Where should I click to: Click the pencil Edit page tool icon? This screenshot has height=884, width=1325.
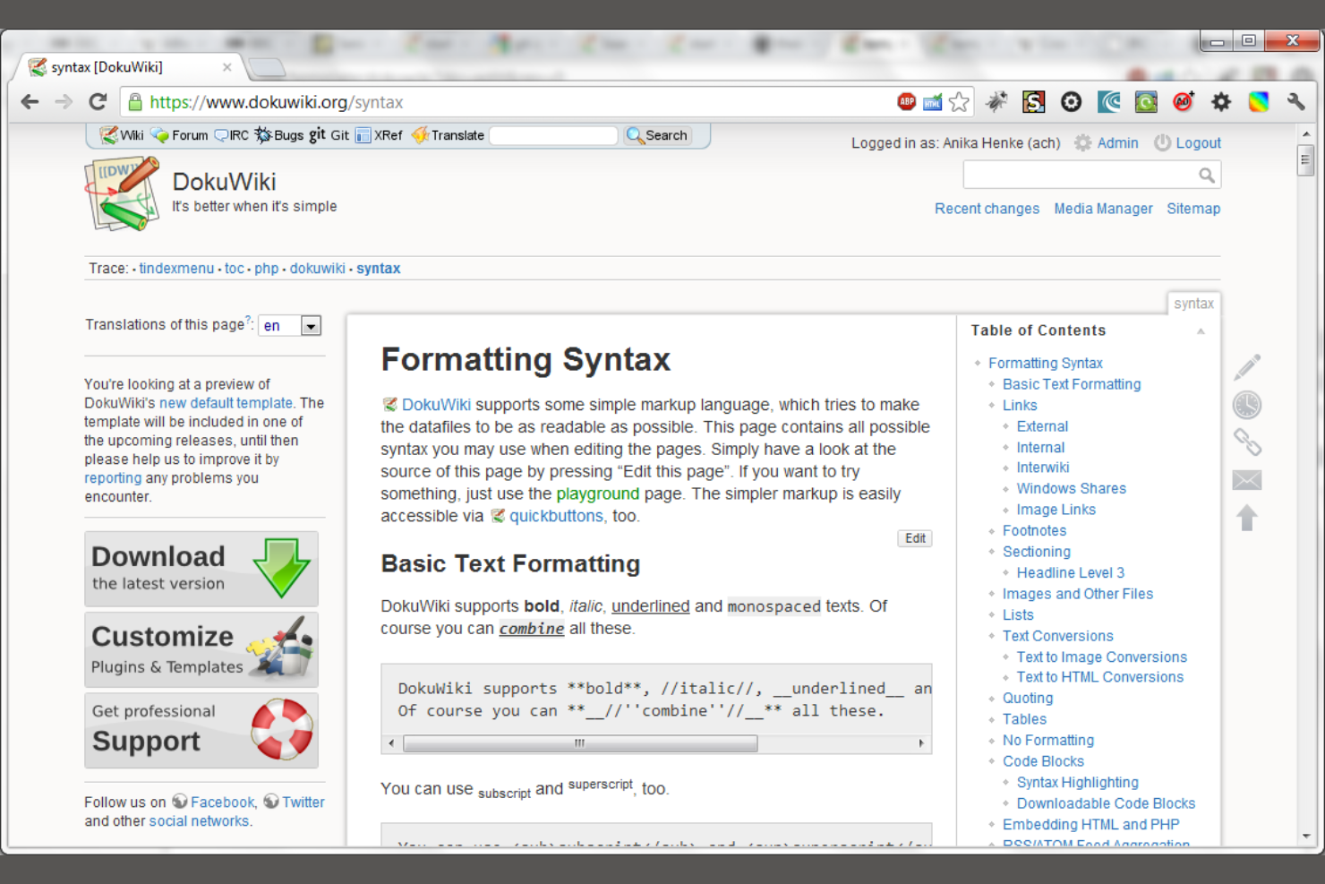pos(1247,366)
